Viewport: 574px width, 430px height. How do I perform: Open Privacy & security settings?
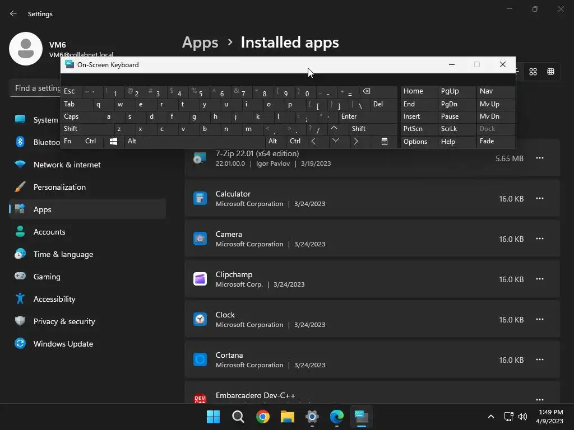pos(87,321)
